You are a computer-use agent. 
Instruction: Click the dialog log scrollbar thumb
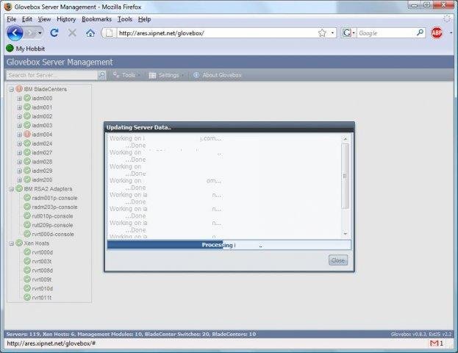346,176
